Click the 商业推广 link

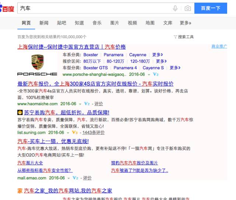[x=219, y=46]
